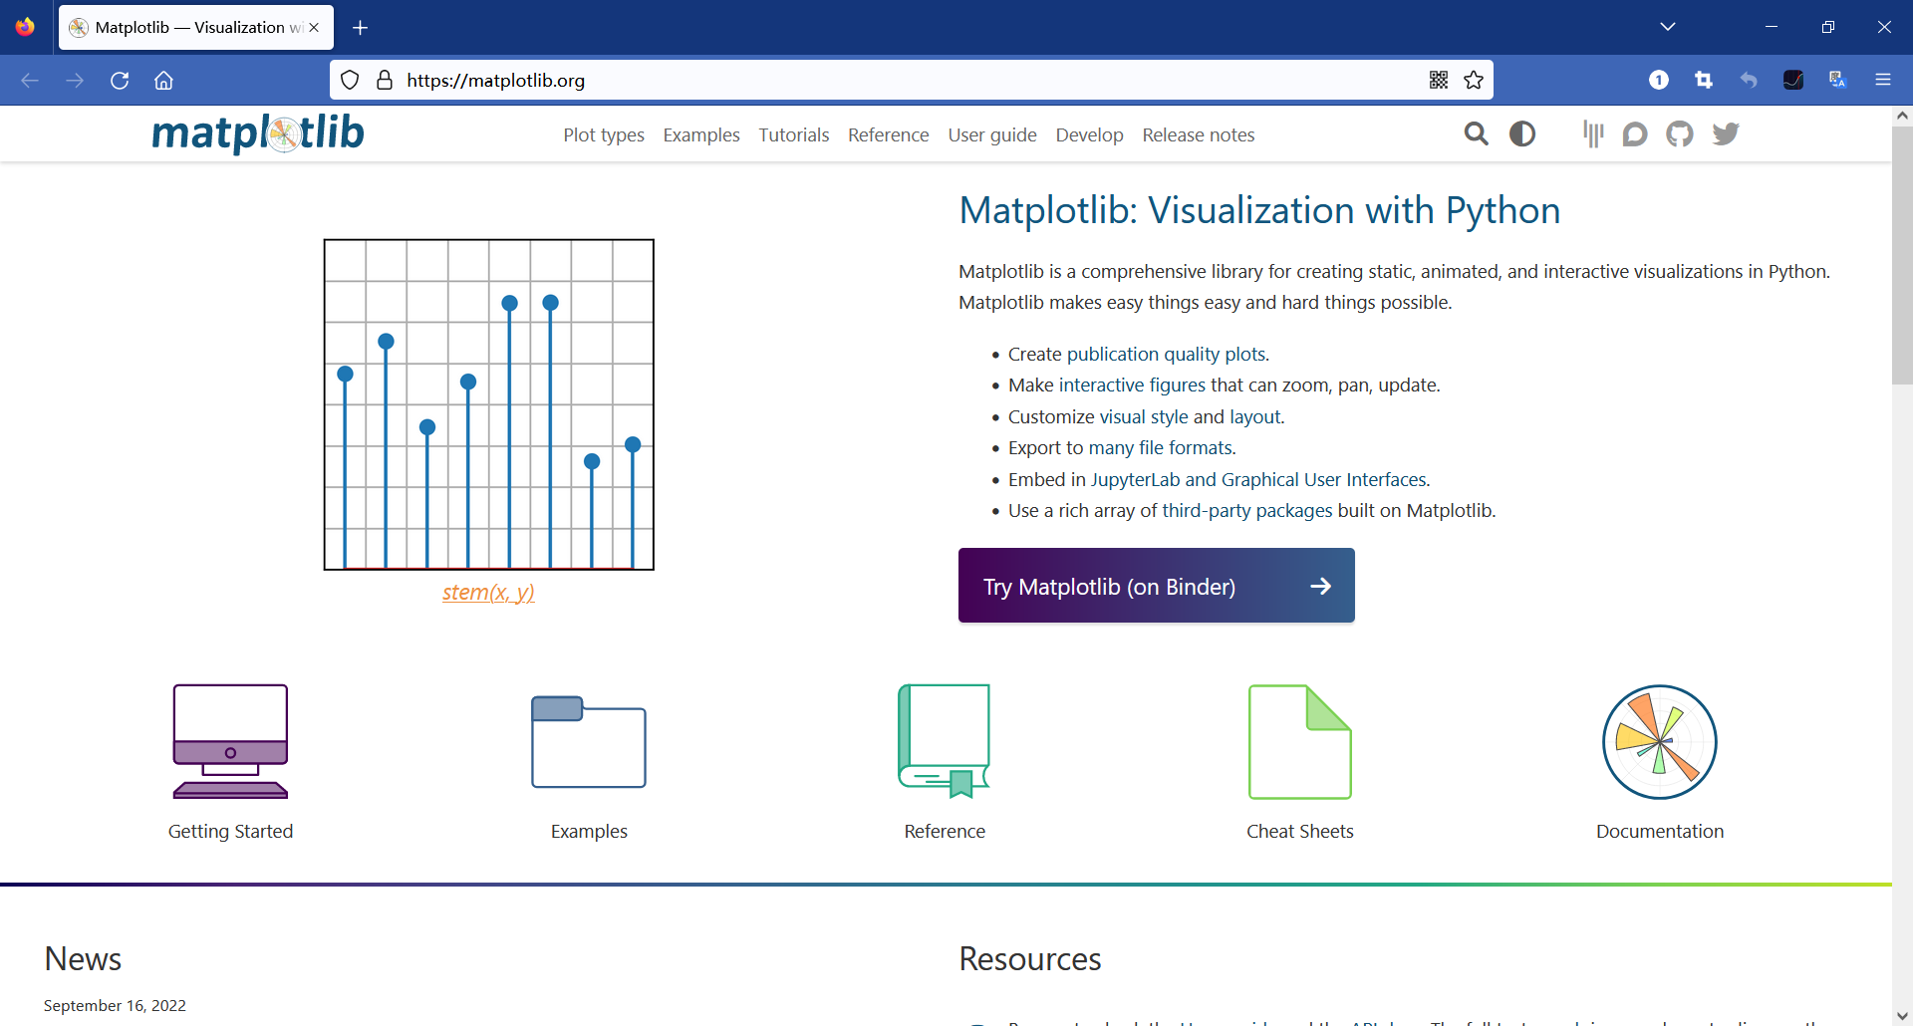Click the Cheat Sheets document icon
This screenshot has height=1026, width=1913.
point(1300,741)
